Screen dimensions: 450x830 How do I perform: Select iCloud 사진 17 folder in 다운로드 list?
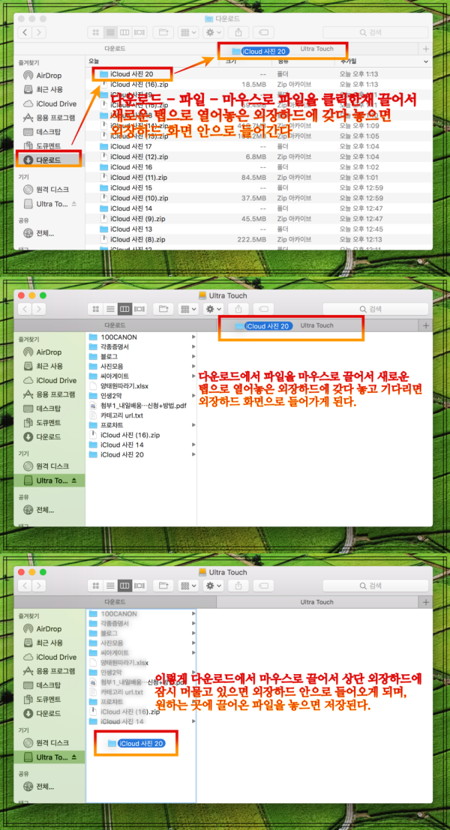[259, 146]
